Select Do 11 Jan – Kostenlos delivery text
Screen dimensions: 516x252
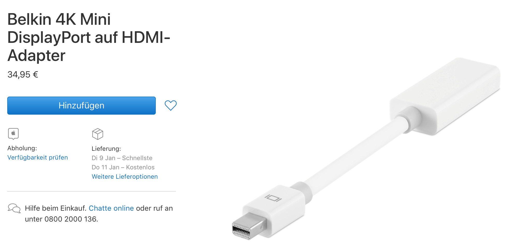[x=123, y=167]
